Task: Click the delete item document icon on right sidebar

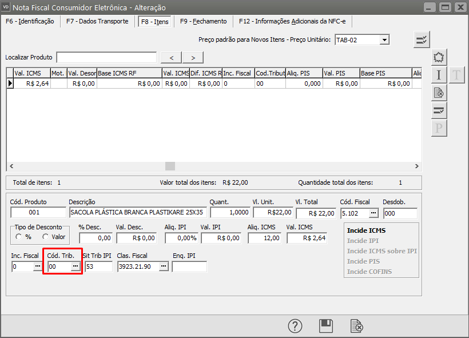Action: 439,93
